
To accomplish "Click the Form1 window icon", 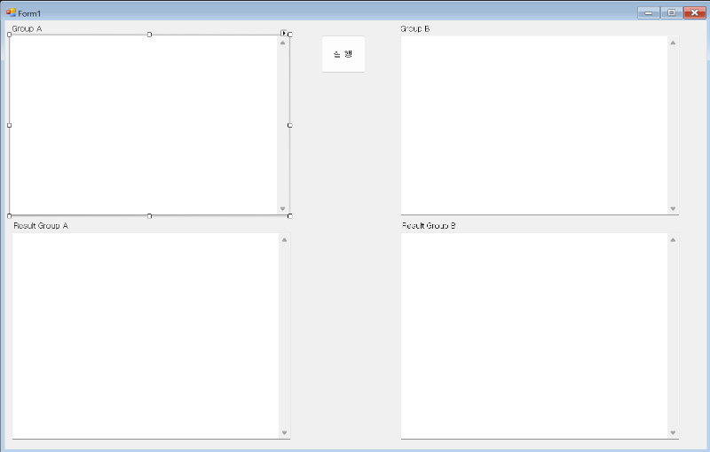I will coord(11,12).
